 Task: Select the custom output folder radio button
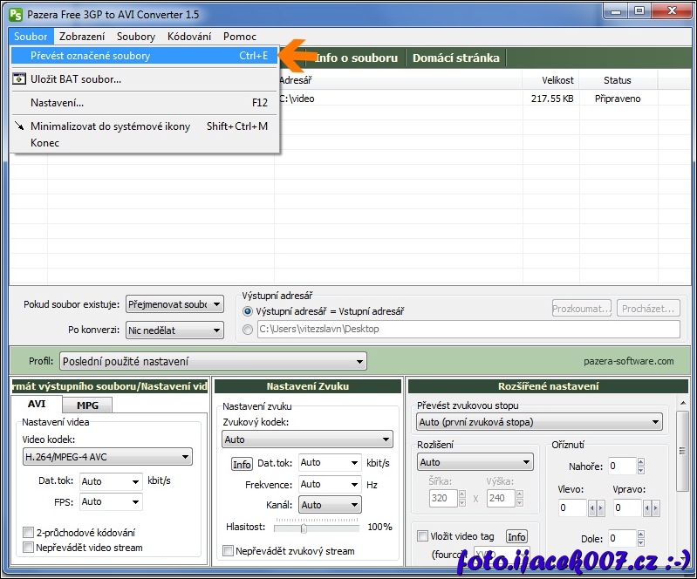coord(249,330)
